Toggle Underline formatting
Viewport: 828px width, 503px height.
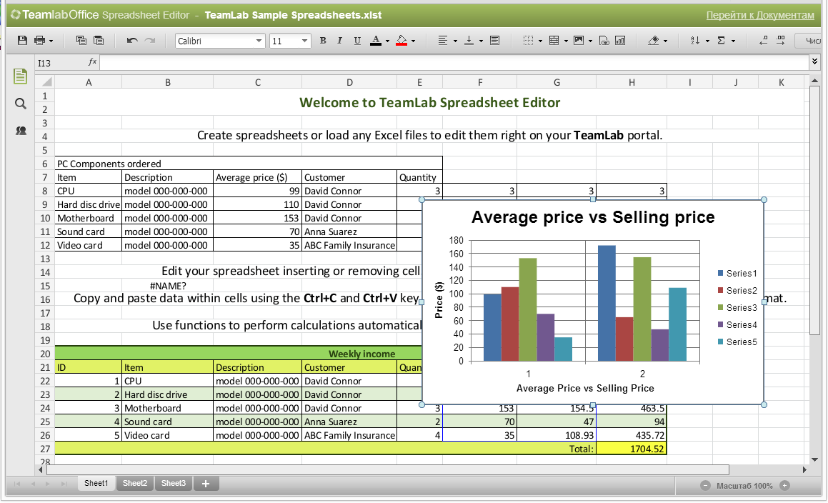(357, 41)
